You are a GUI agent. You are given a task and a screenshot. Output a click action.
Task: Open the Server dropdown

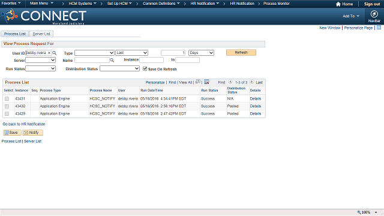(40, 60)
